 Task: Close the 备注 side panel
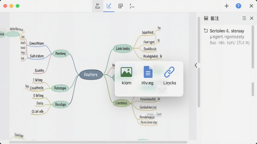(x=251, y=18)
